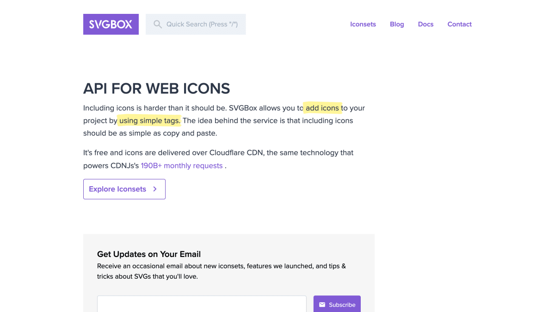Click the Cloudflare CDN paragraph text
The height and width of the screenshot is (312, 555).
point(218,159)
